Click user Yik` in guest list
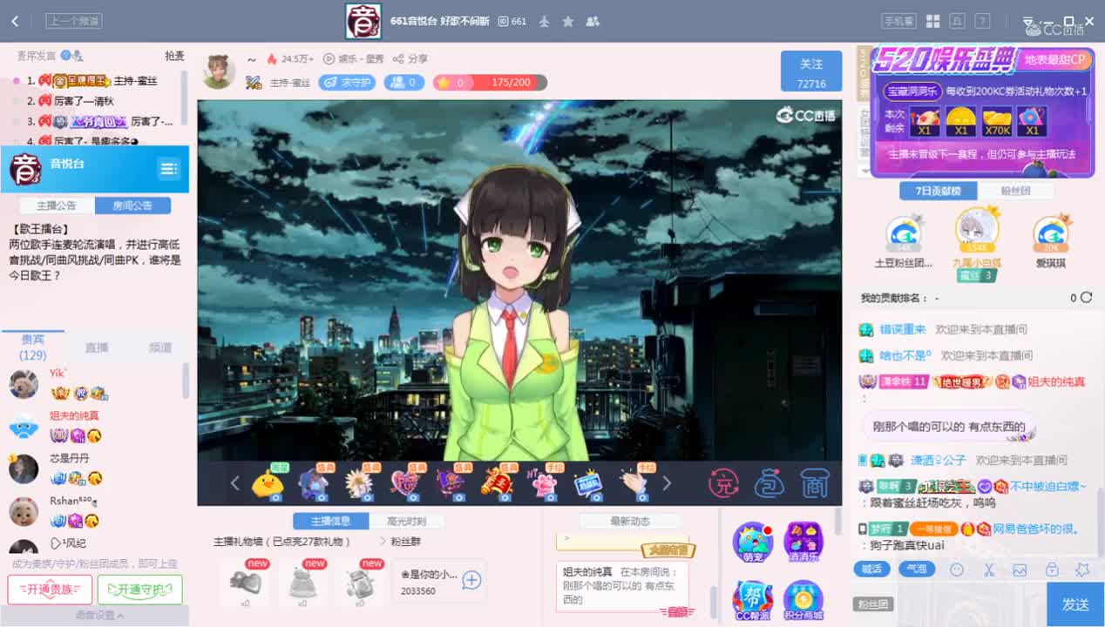The height and width of the screenshot is (627, 1105). point(58,374)
